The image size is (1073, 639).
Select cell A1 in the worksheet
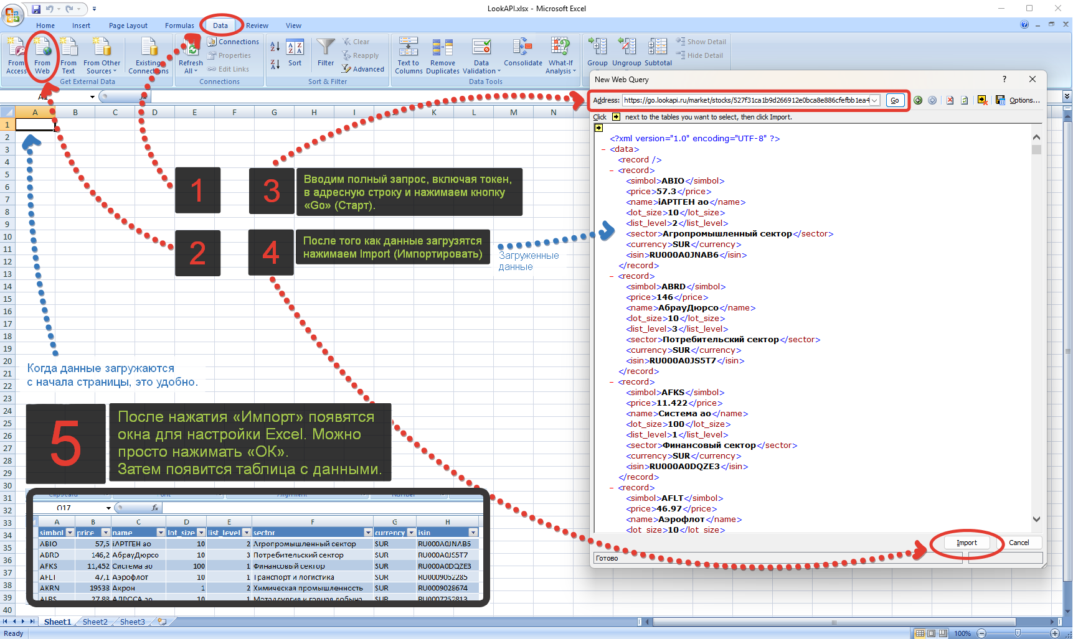point(35,124)
